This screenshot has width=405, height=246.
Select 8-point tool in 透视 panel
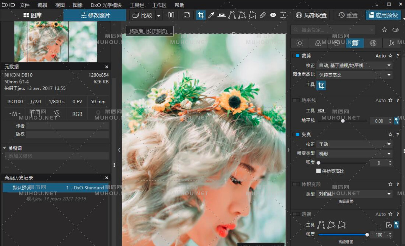click(342, 225)
